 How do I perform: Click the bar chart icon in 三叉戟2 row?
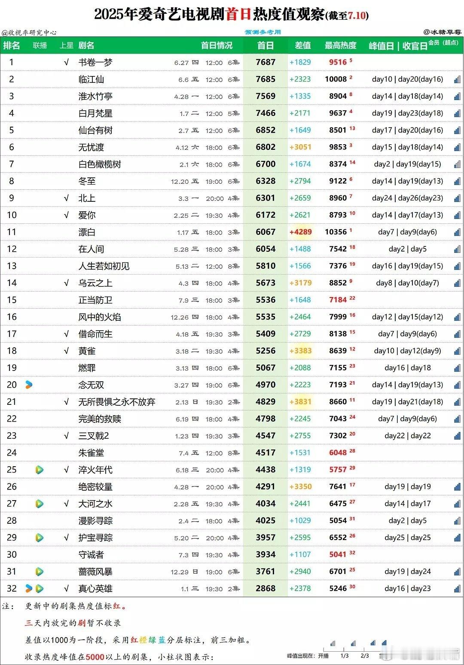(x=457, y=436)
